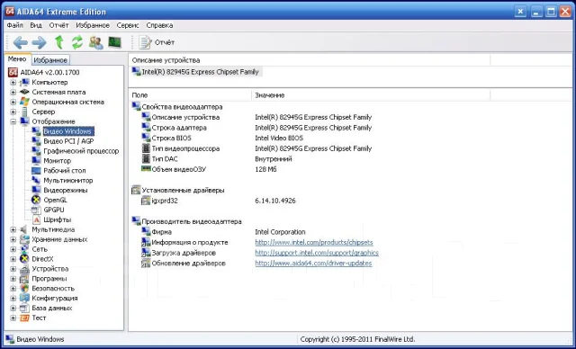Switch to the Меню tab
The width and height of the screenshot is (576, 349).
click(x=17, y=59)
